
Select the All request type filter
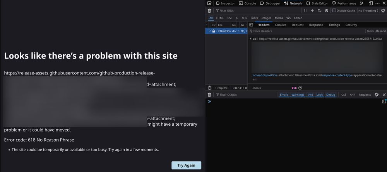point(211,18)
